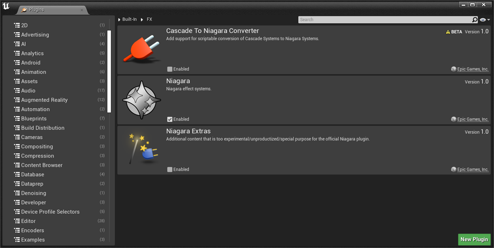Click the Editor count (28)
Viewport: 494px width, 248px height.
[101, 221]
